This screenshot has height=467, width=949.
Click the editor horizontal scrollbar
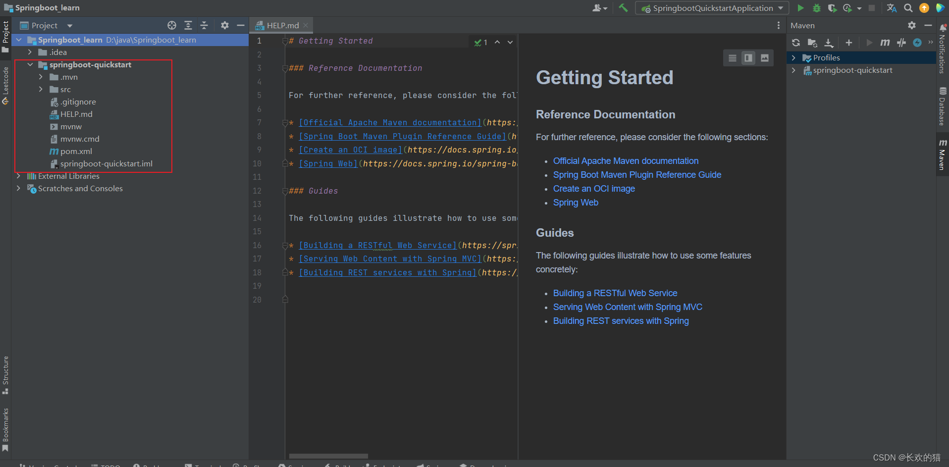[328, 456]
